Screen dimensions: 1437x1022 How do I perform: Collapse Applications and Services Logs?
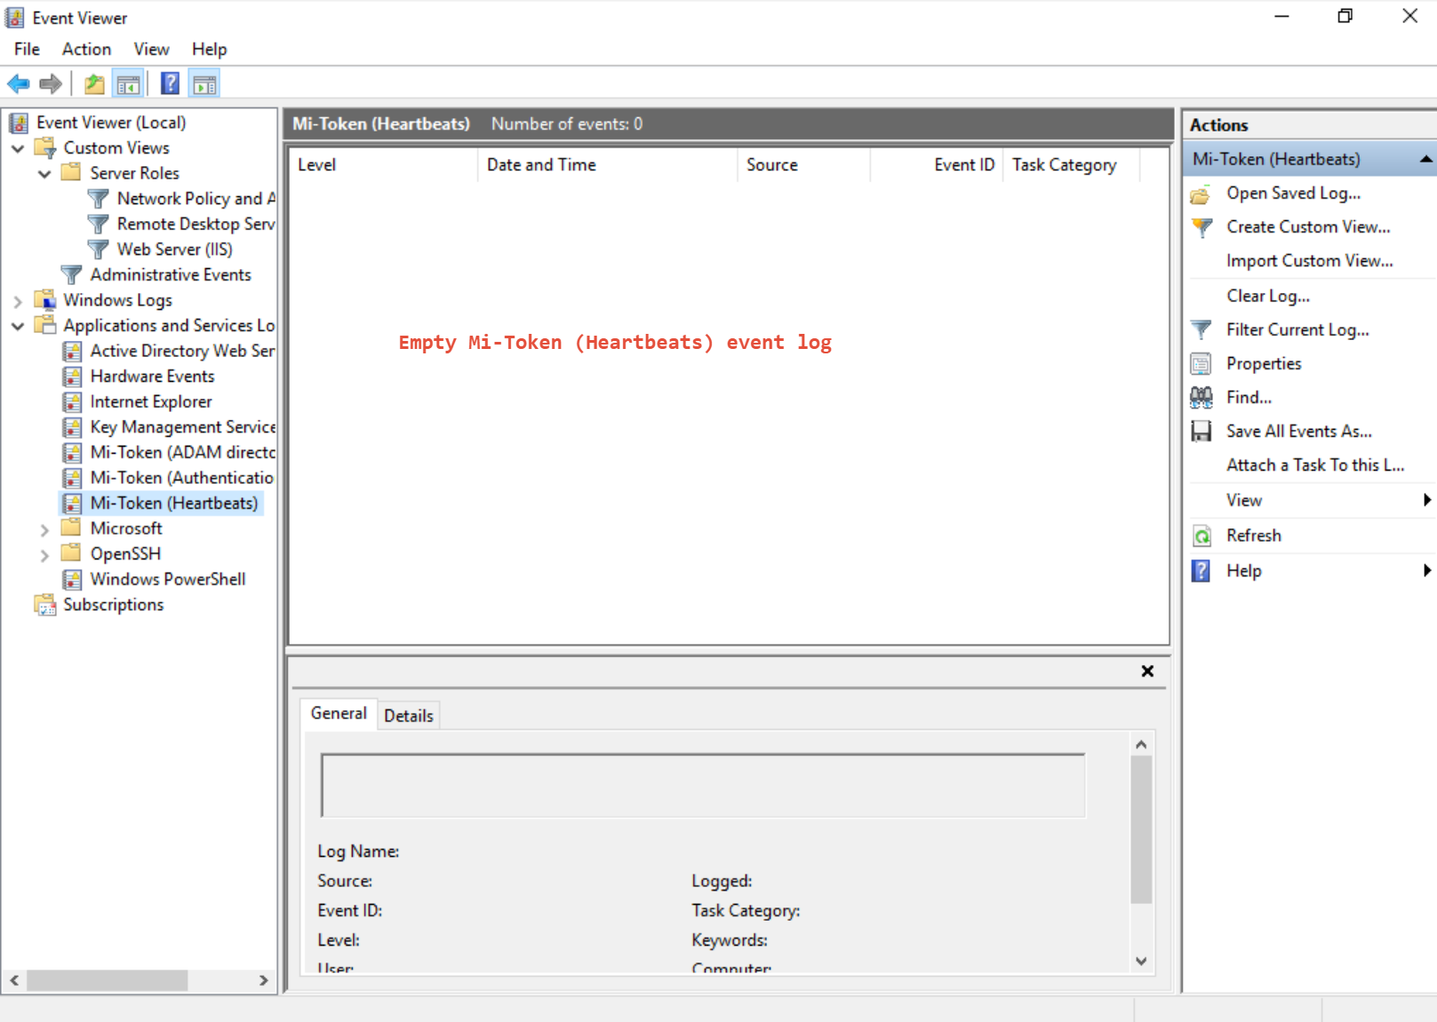[x=18, y=327]
